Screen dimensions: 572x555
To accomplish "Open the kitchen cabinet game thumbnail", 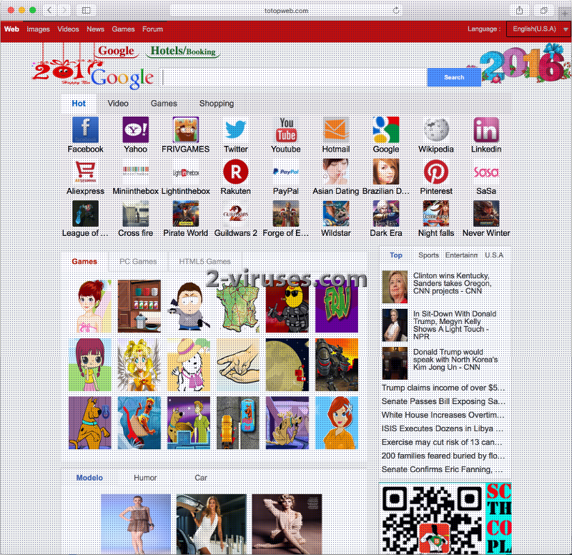I will (x=139, y=306).
